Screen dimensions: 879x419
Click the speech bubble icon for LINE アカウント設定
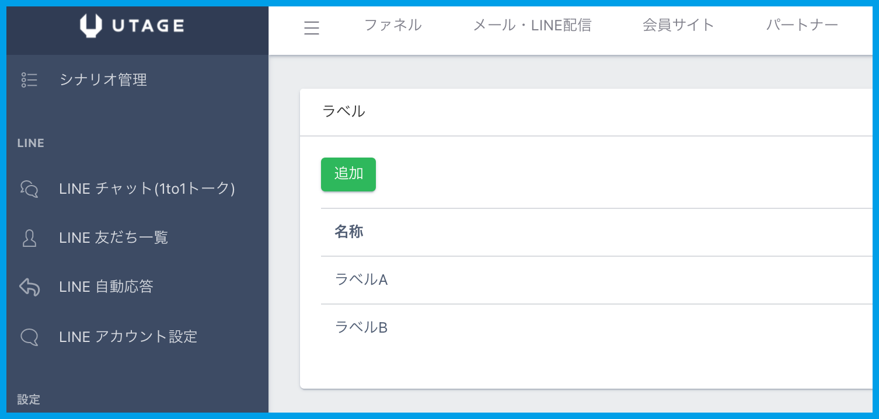click(x=29, y=337)
